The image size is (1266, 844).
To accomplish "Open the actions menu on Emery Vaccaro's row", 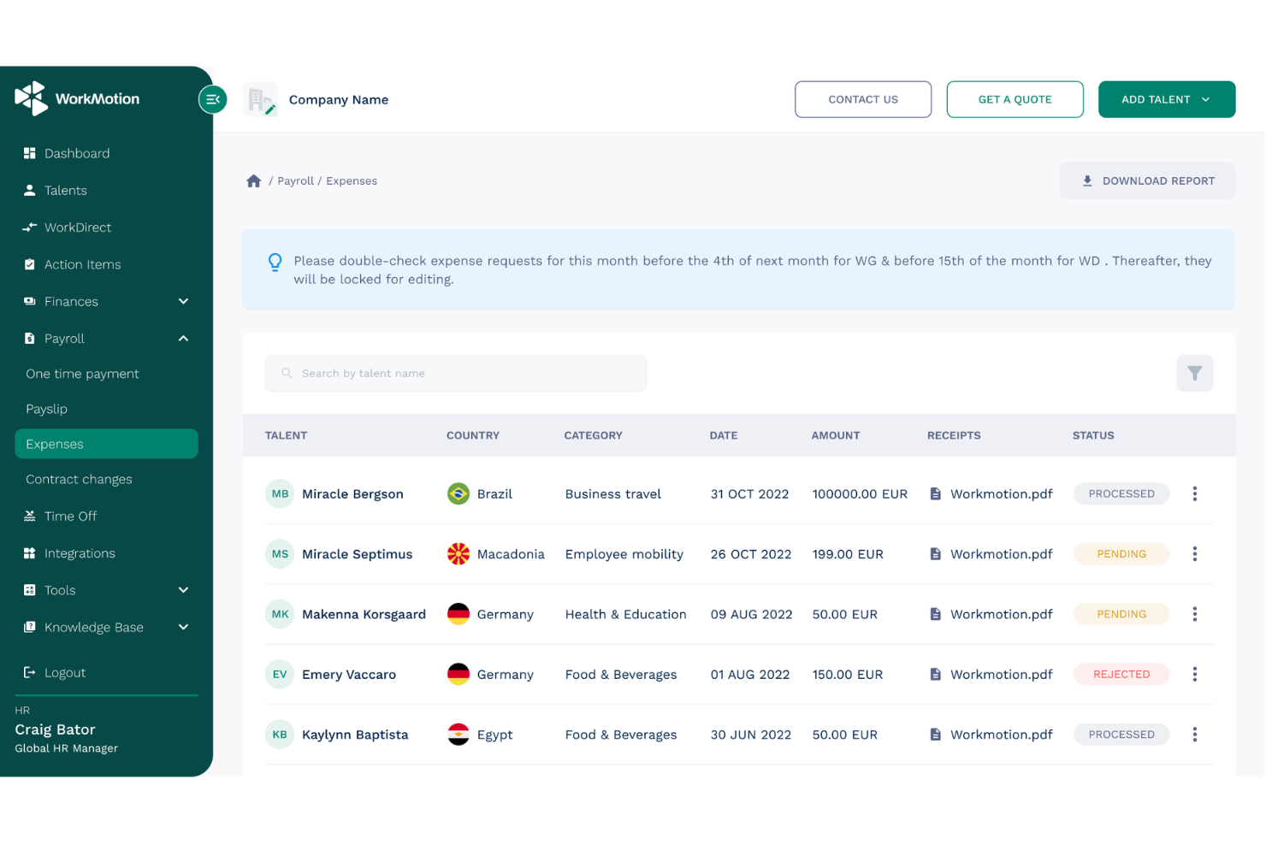I will tap(1194, 674).
